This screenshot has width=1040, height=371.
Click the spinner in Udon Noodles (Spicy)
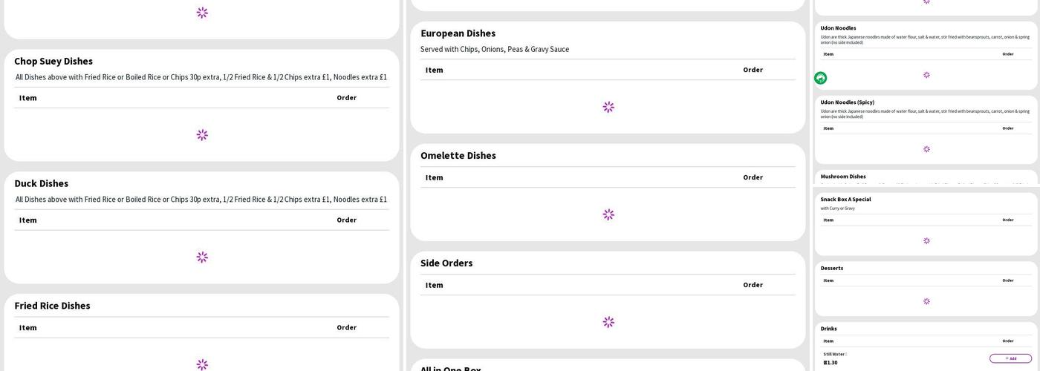(x=926, y=149)
